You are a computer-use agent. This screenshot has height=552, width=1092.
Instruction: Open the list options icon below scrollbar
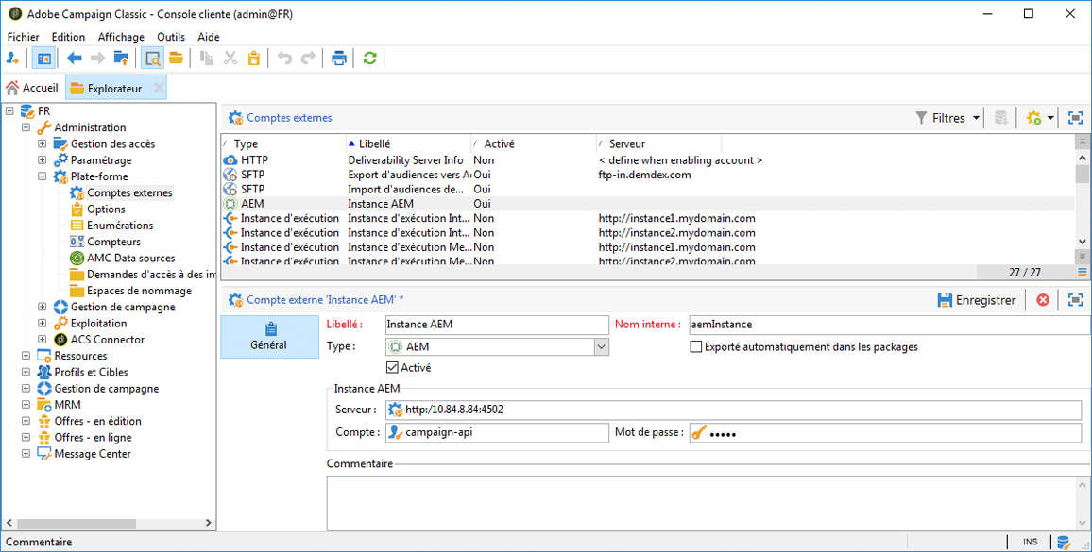1083,272
